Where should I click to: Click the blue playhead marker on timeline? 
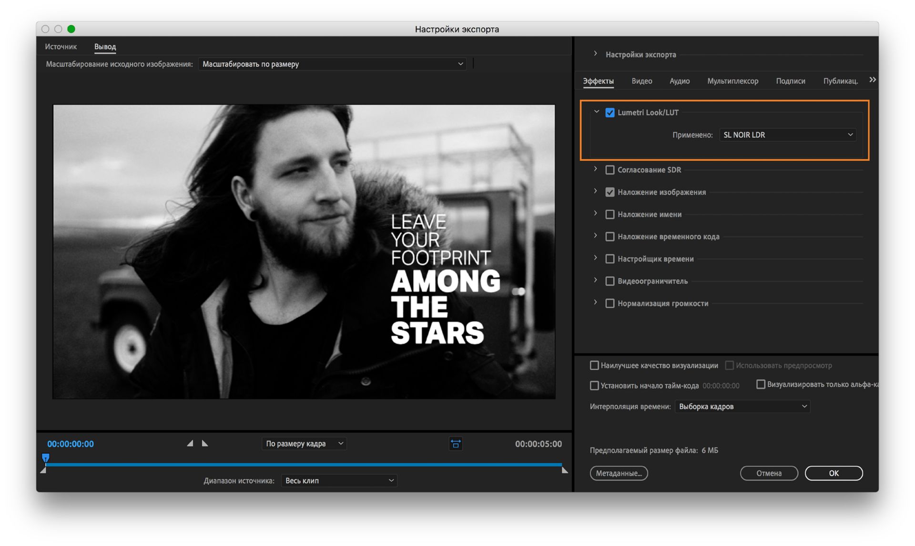[x=46, y=458]
